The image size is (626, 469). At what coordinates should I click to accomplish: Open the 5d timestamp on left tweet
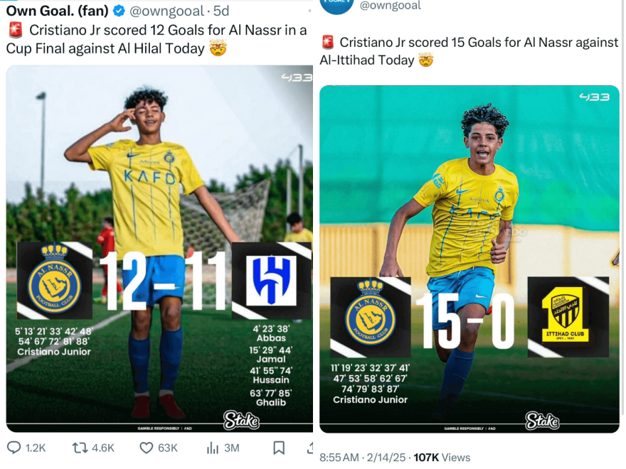[x=221, y=11]
